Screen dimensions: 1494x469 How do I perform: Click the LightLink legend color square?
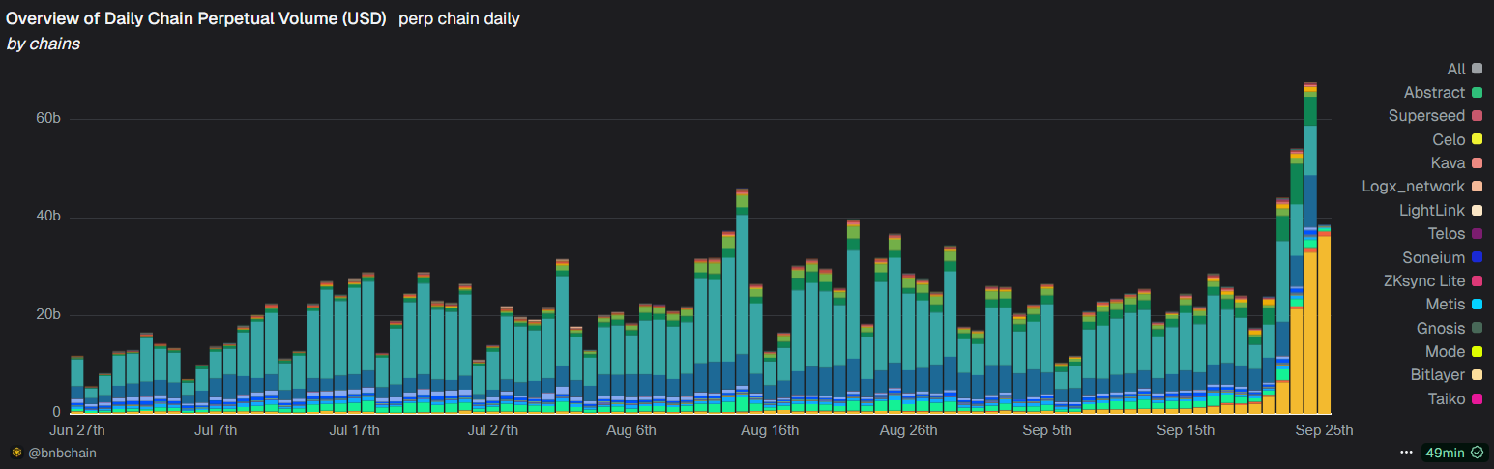tap(1477, 211)
